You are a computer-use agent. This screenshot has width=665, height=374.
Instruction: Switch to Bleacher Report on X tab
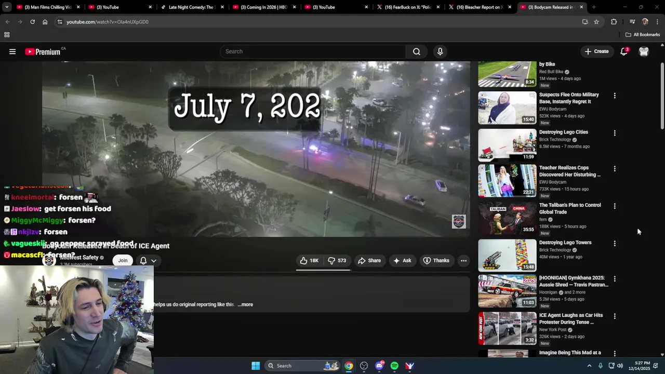[480, 7]
